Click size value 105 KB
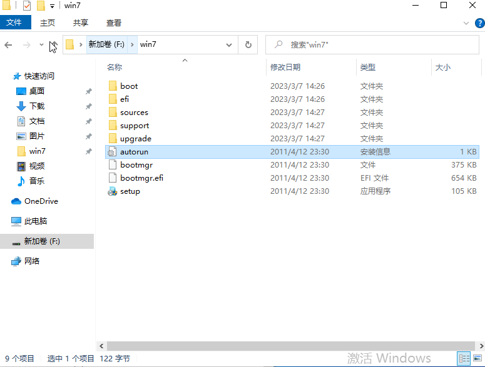 pyautogui.click(x=464, y=191)
